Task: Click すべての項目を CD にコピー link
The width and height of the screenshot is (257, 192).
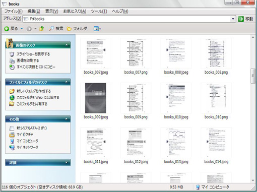Action: click(x=36, y=67)
